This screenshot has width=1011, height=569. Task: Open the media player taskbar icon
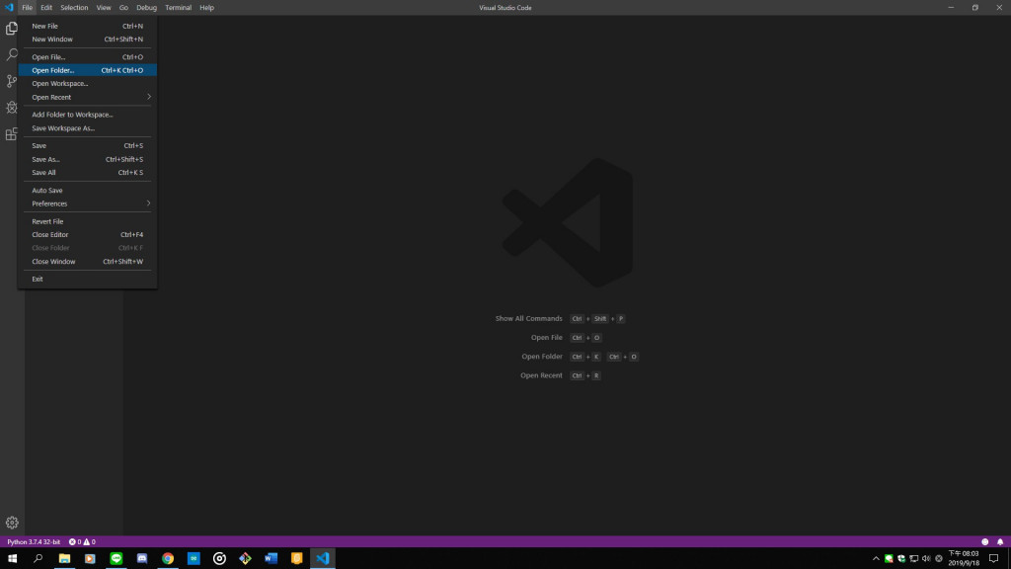tap(90, 559)
